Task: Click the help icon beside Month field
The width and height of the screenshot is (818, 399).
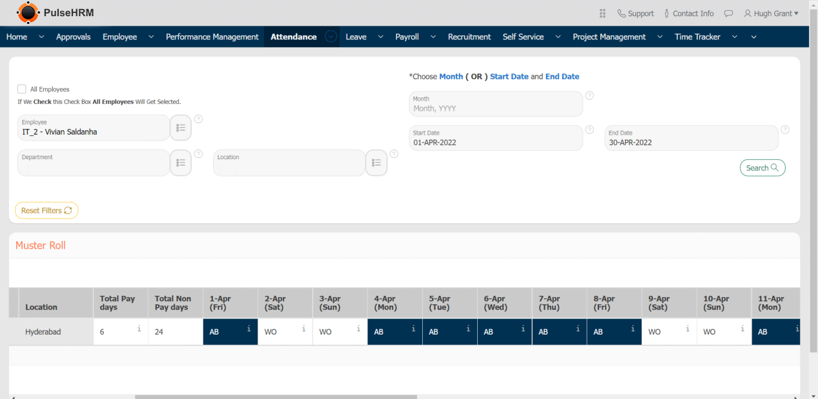Action: (589, 95)
